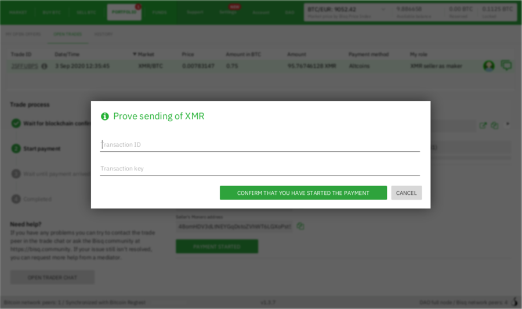Click the open-in-explorer icon in the trade details
Viewport: 522px width, 309px height.
click(483, 125)
